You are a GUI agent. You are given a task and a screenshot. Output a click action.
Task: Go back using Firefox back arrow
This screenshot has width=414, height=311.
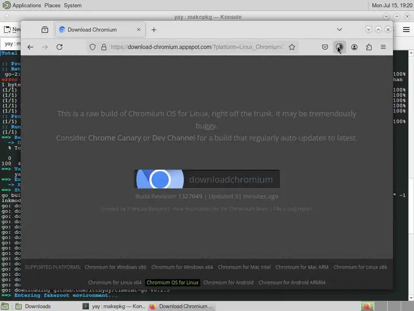(x=30, y=47)
